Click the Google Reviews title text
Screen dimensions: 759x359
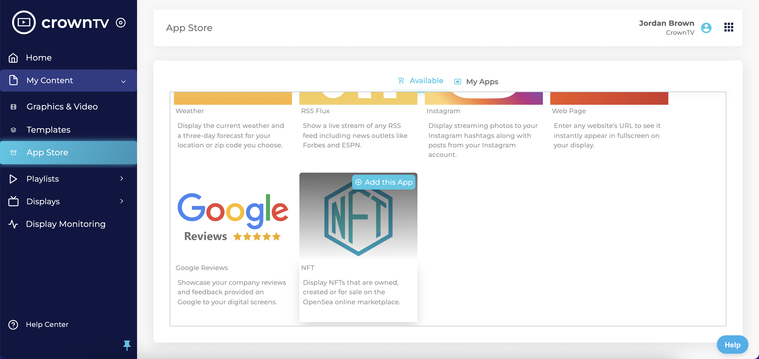[x=202, y=268]
